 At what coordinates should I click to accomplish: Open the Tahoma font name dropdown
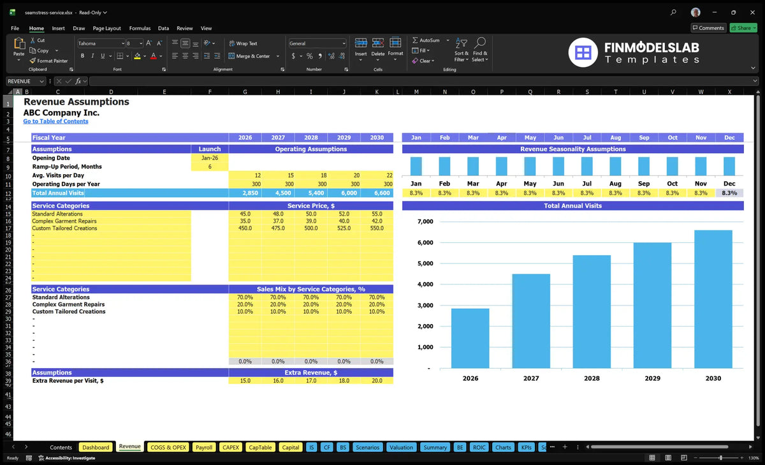pyautogui.click(x=122, y=43)
